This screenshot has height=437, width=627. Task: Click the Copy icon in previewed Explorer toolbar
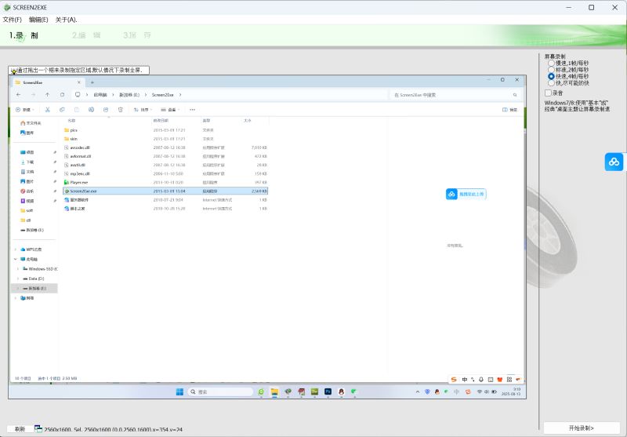point(62,110)
